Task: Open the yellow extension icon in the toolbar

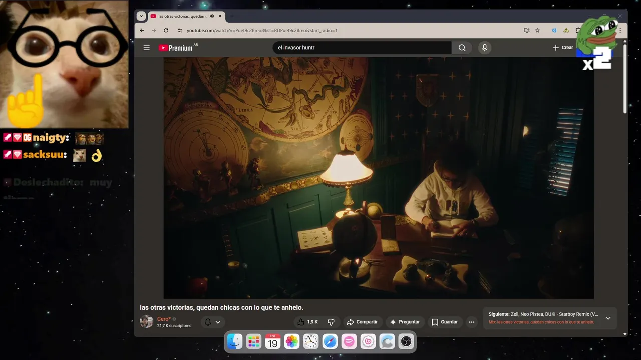Action: tap(566, 30)
